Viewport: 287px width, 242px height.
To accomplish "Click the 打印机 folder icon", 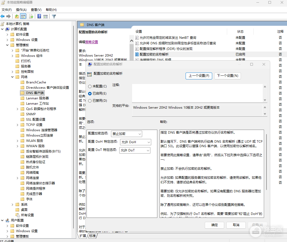I will tap(17, 61).
